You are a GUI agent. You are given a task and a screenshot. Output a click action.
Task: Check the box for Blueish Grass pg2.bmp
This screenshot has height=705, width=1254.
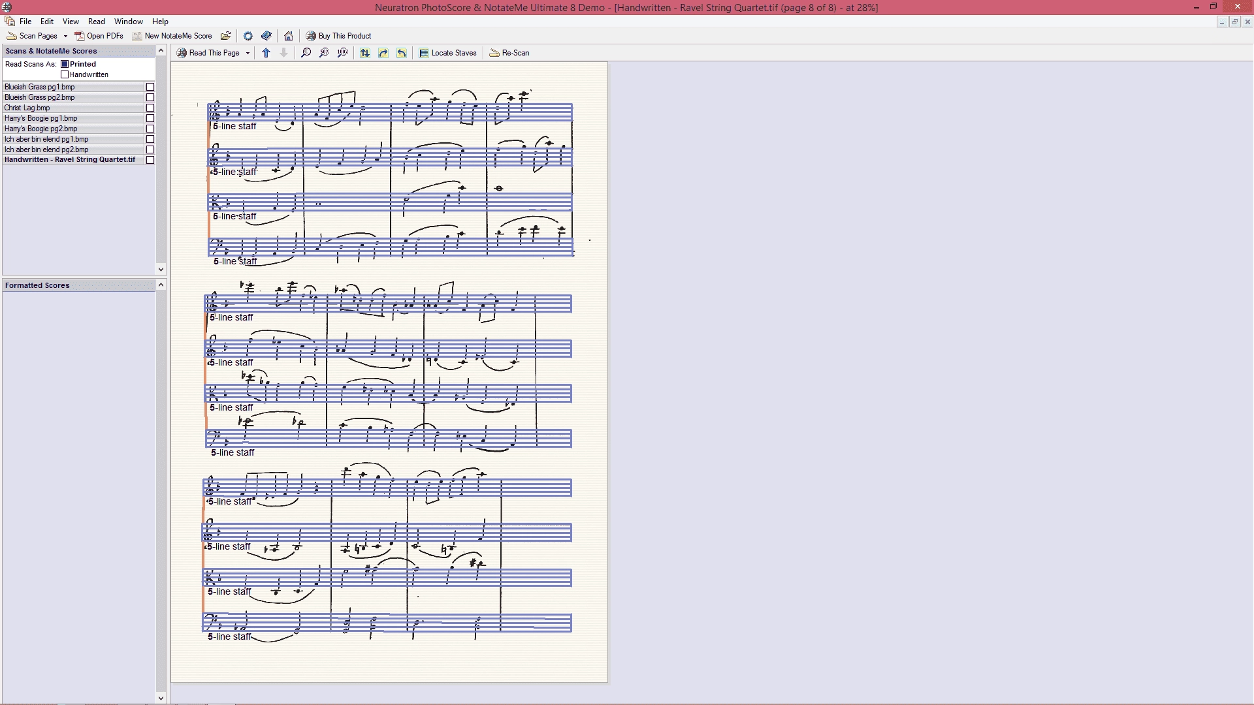150,97
